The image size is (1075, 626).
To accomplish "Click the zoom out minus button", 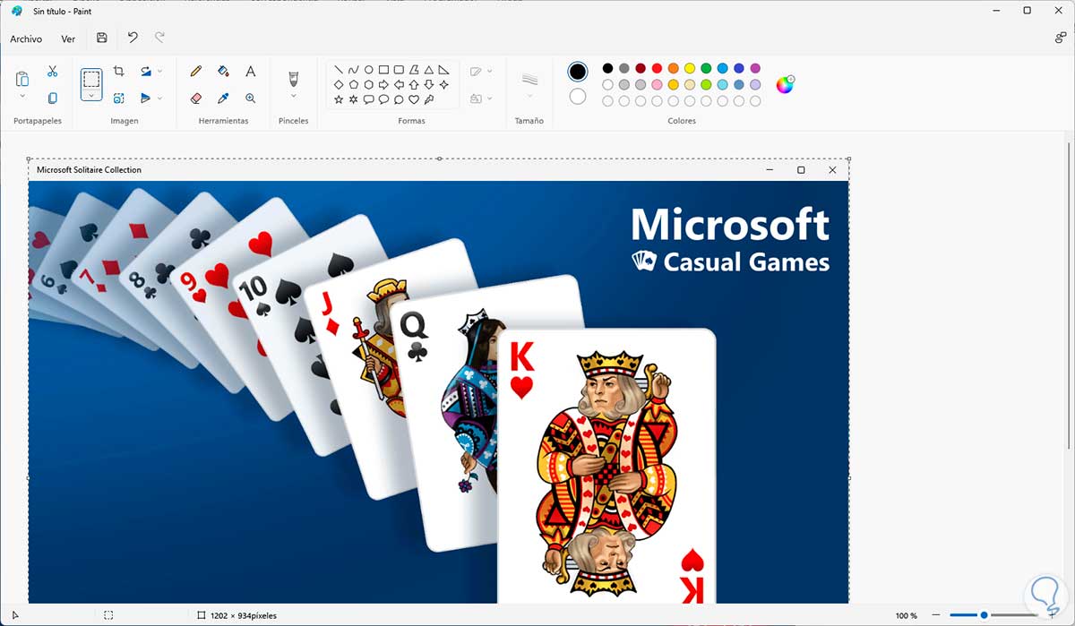I will [935, 615].
